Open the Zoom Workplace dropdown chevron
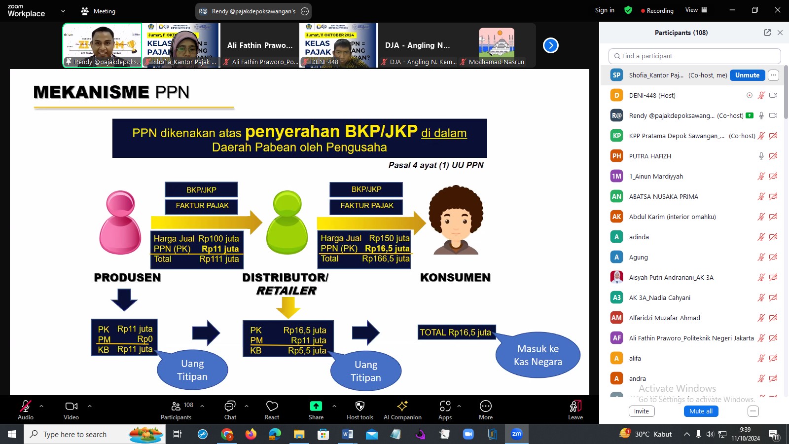Image resolution: width=789 pixels, height=444 pixels. (63, 11)
